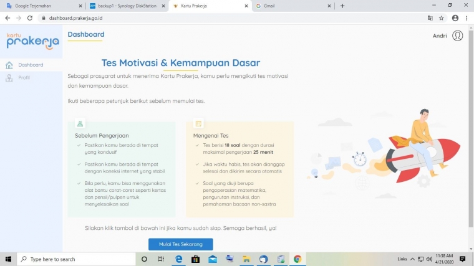The width and height of the screenshot is (474, 266).
Task: Click the padlock site info icon
Action: click(44, 18)
